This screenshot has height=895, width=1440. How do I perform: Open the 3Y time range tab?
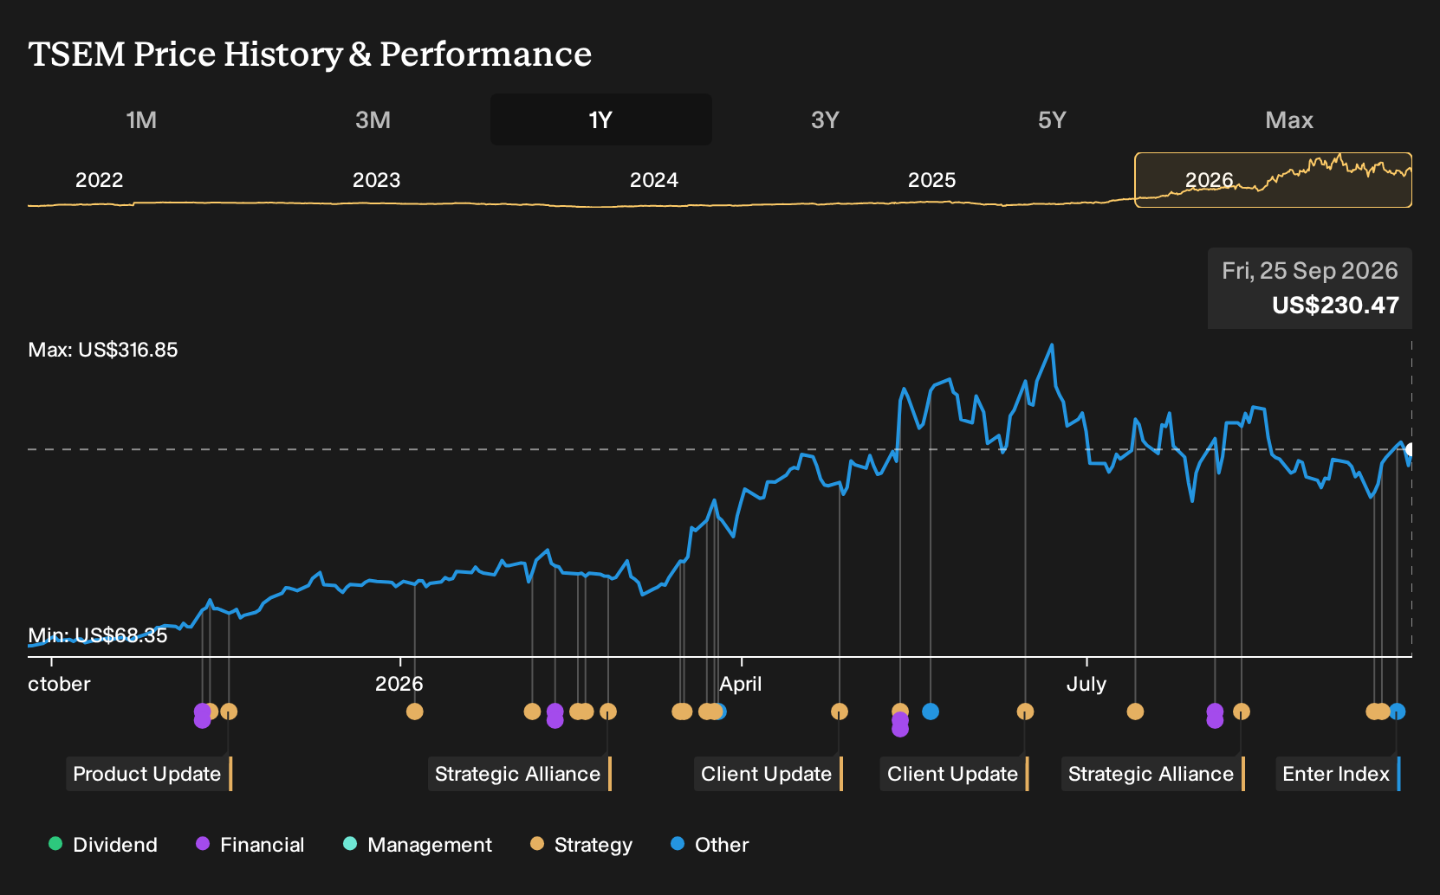(825, 119)
